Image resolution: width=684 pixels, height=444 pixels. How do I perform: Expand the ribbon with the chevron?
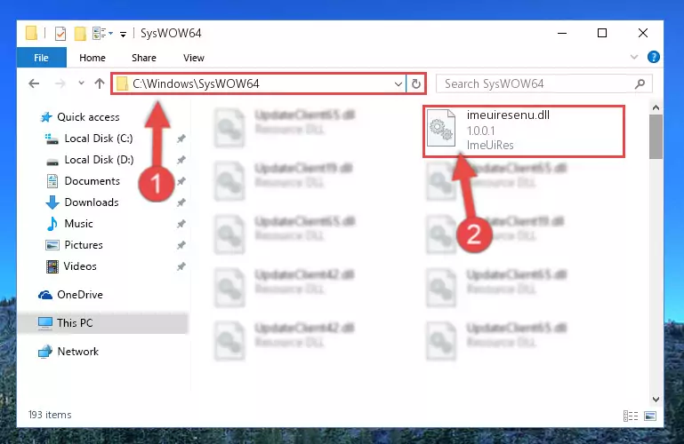coord(634,57)
